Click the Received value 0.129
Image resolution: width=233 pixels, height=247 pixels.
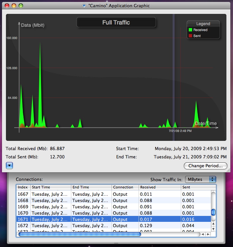click(146, 226)
